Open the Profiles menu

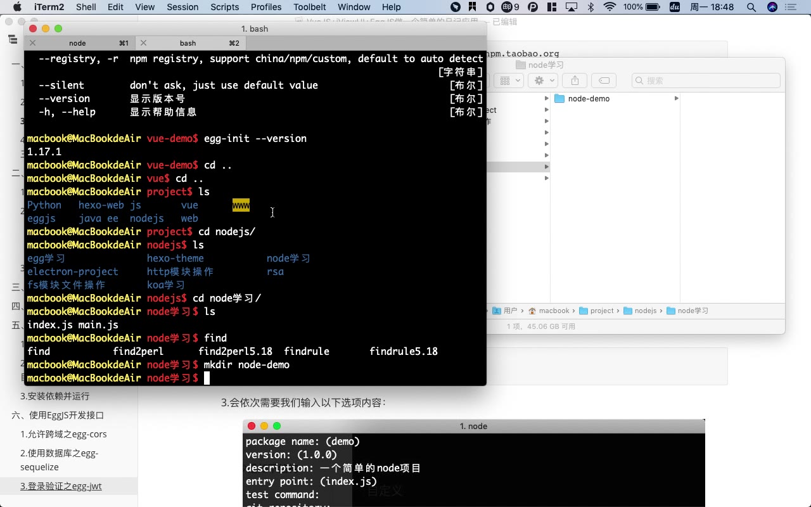tap(266, 7)
